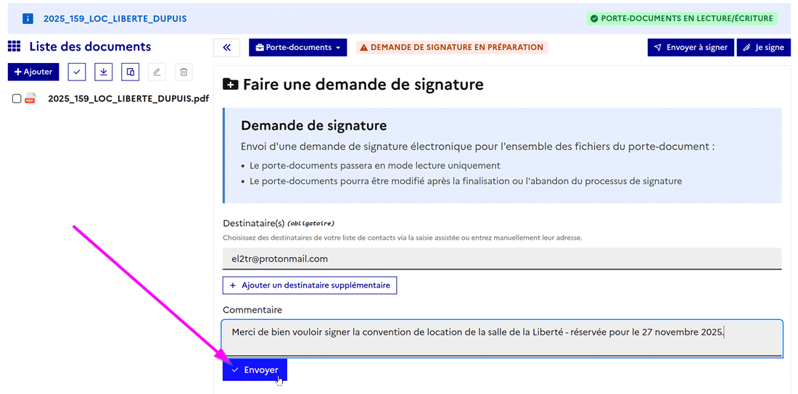The width and height of the screenshot is (798, 394).
Task: Click the copy documents icon
Action: pyautogui.click(x=131, y=72)
